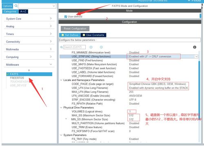Screen dimensions: 204x146
Task: Click the Reset Configuration button
Action: click(75, 28)
